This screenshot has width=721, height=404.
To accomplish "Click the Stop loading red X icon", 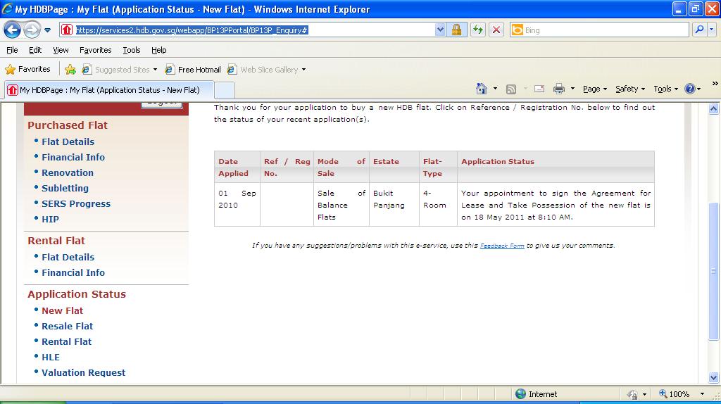I will [x=496, y=30].
